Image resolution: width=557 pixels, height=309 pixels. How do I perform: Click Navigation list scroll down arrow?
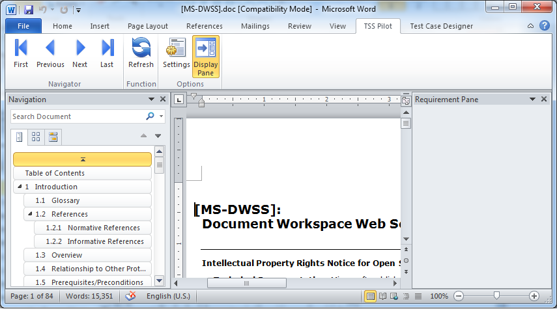click(x=160, y=280)
